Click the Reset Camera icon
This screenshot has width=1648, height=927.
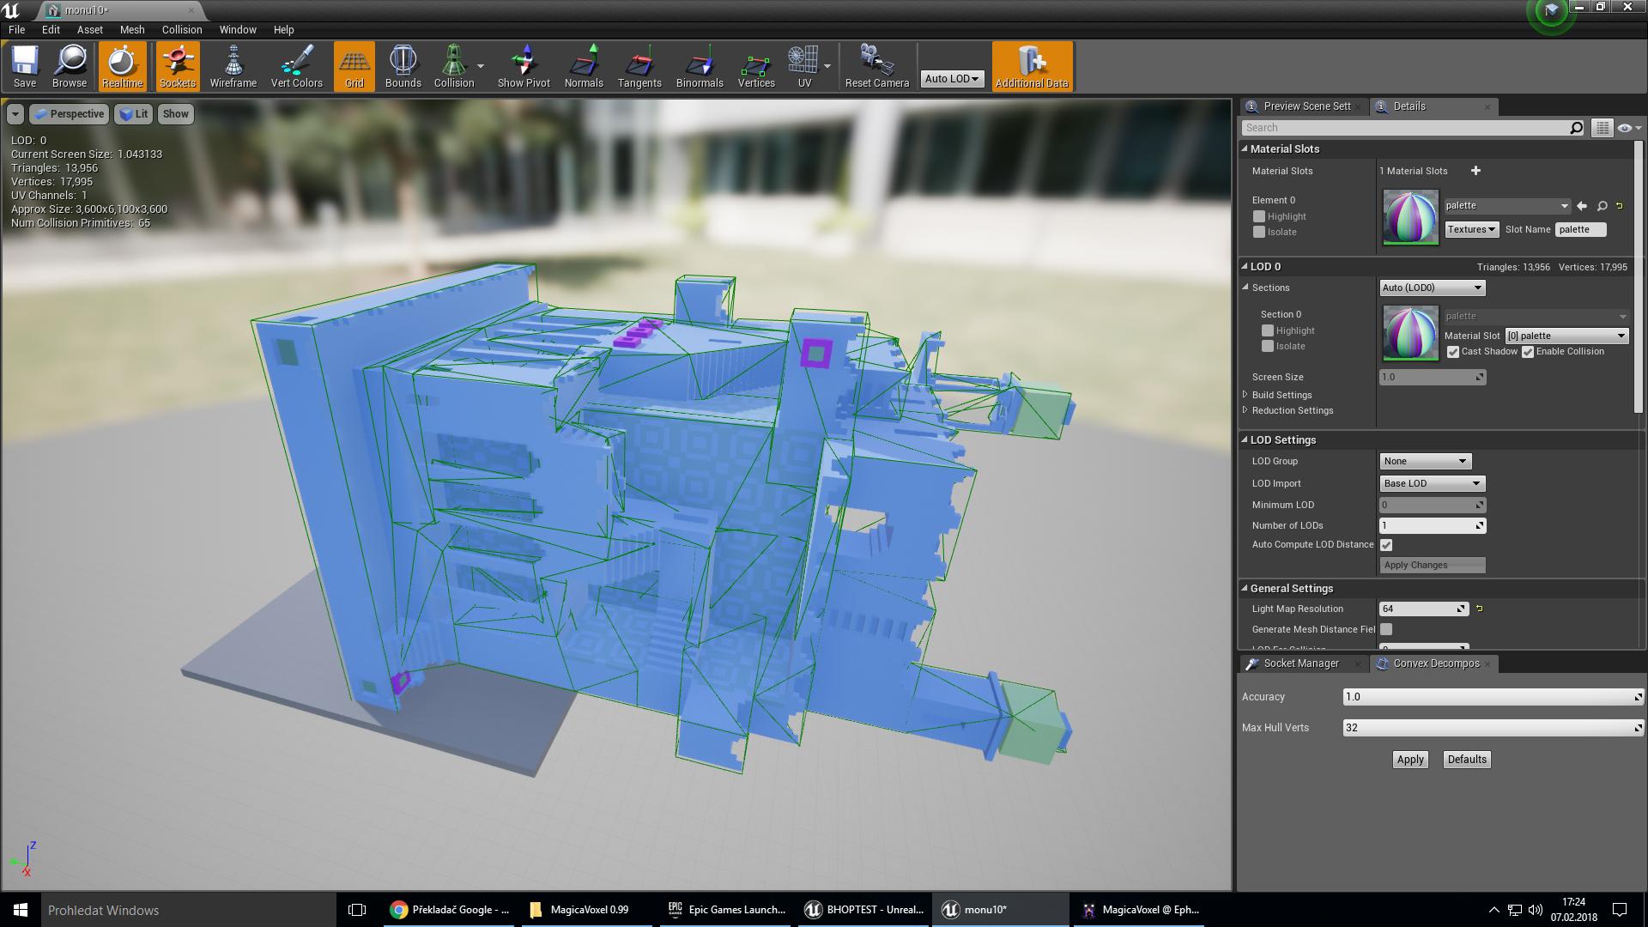click(x=876, y=66)
